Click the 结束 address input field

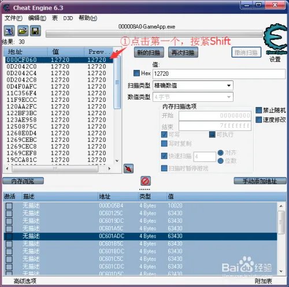215,126
